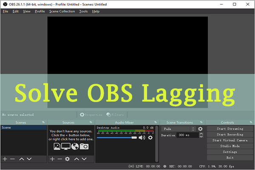Click the 0.0 dB level readout
This screenshot has width=255, height=170.
point(148,127)
